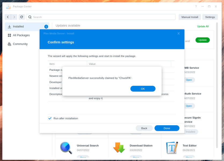Maximize the Package Center window
Image resolution: width=224 pixels, height=161 pixels.
click(x=209, y=6)
